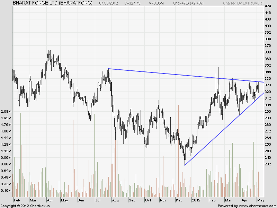Click the 424 price axis label

268,7
